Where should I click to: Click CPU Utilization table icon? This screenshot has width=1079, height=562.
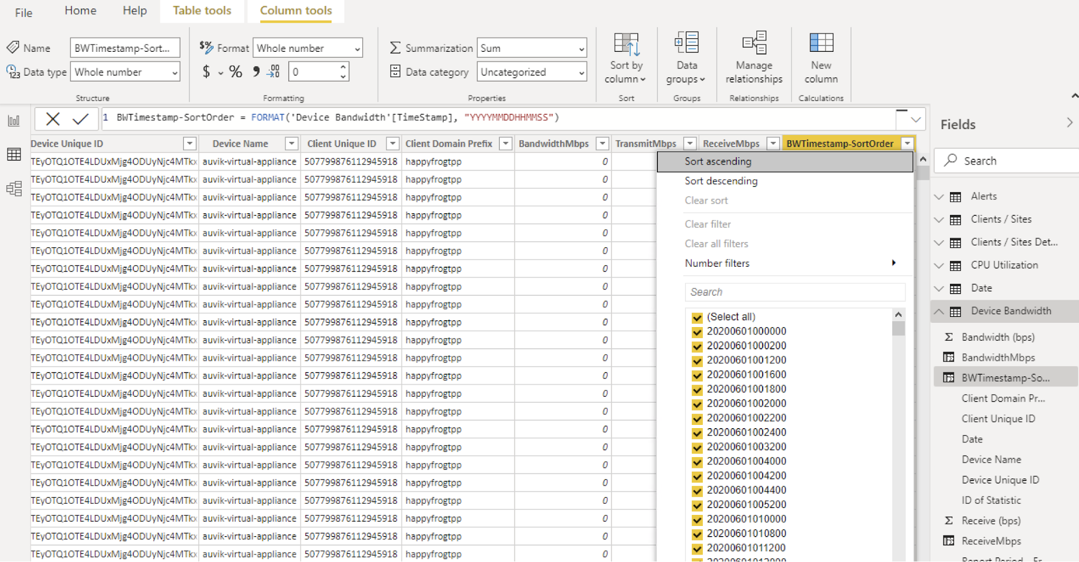955,266
